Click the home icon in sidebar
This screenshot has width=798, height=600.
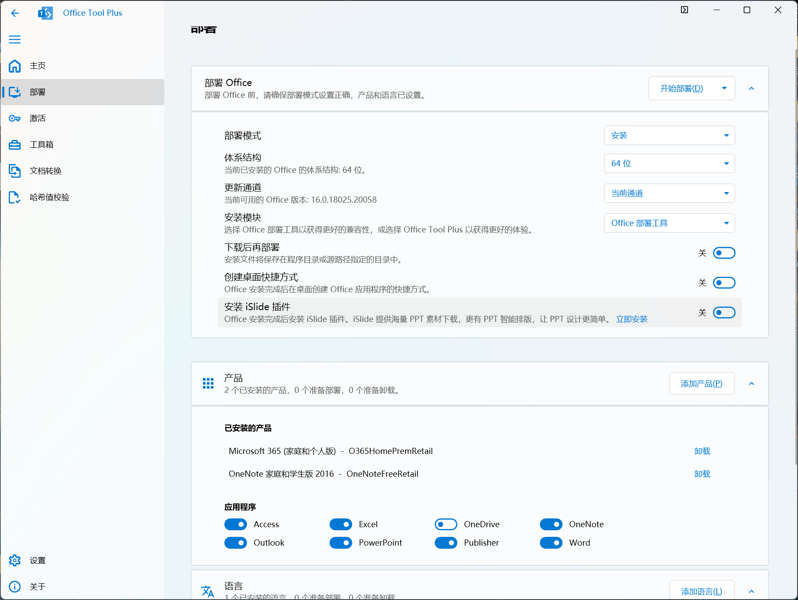pos(15,66)
